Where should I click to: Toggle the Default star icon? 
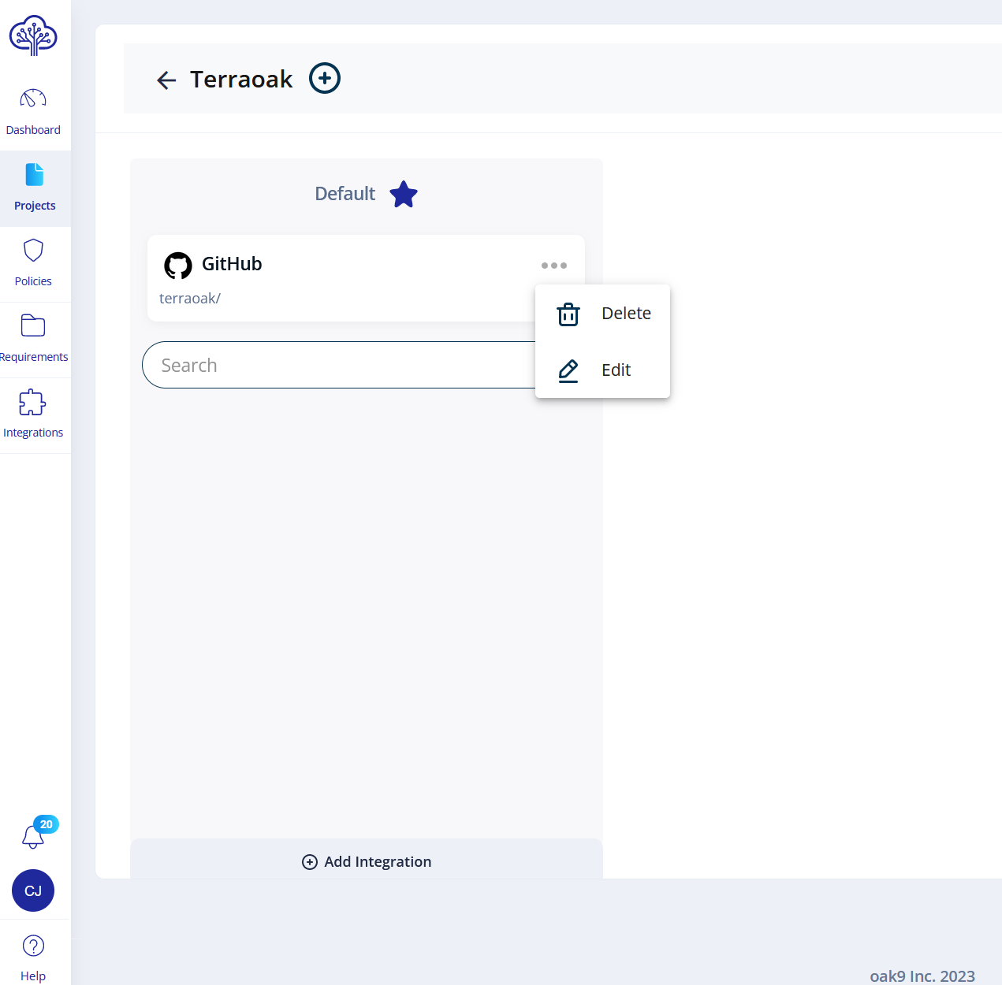click(404, 194)
